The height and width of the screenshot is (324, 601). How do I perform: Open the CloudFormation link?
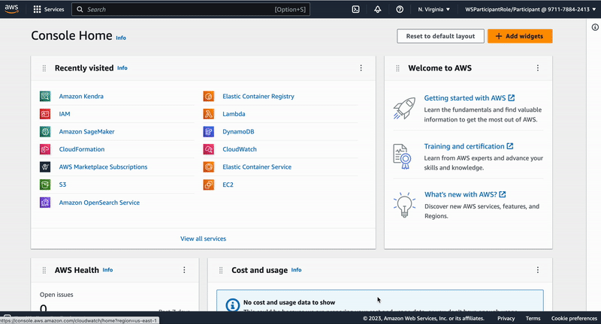click(x=82, y=149)
